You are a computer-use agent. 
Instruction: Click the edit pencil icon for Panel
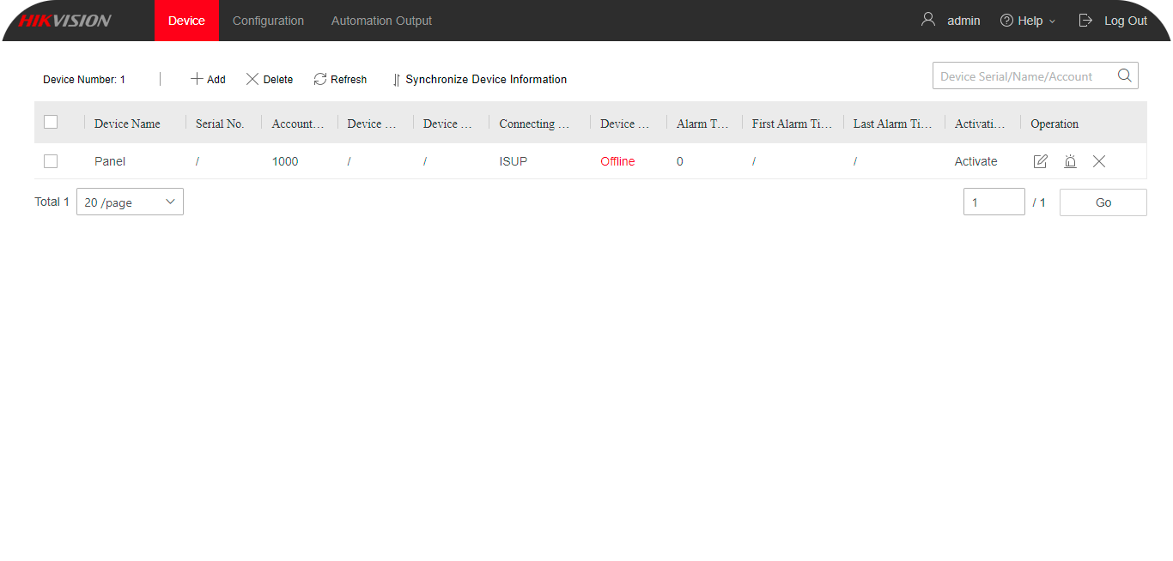[x=1040, y=161]
